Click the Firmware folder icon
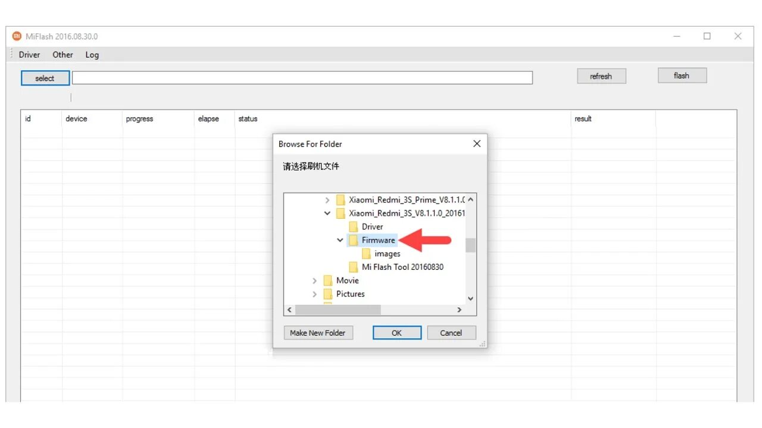 354,240
